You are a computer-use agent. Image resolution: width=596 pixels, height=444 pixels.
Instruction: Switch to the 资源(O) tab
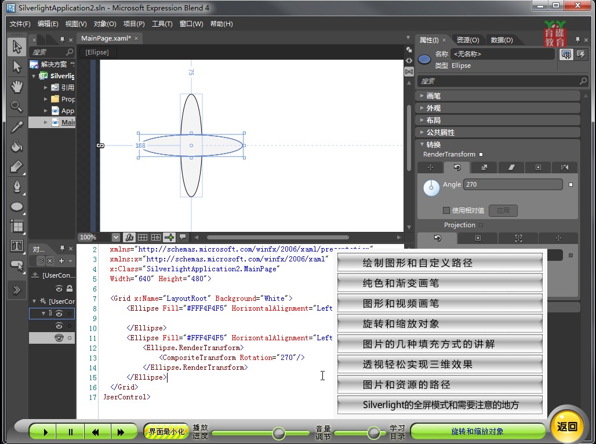tap(467, 40)
